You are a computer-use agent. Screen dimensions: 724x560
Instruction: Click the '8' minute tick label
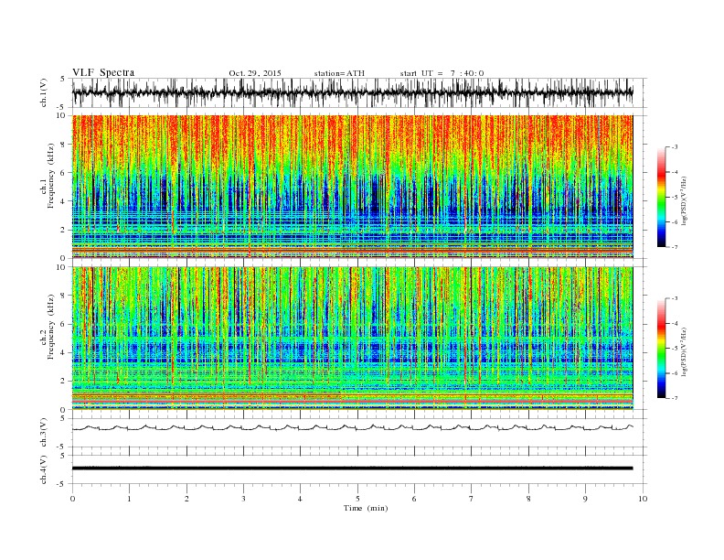pyautogui.click(x=528, y=499)
